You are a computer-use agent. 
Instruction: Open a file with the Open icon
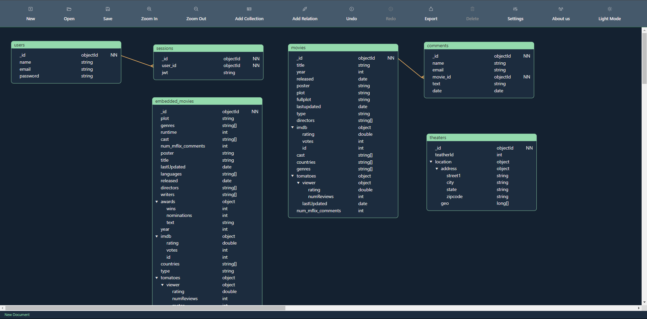click(x=69, y=9)
